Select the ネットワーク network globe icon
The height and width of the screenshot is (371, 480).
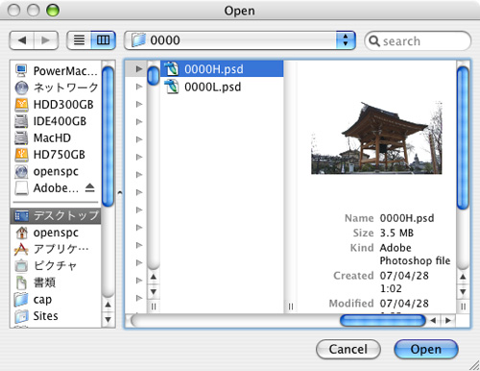coord(21,87)
